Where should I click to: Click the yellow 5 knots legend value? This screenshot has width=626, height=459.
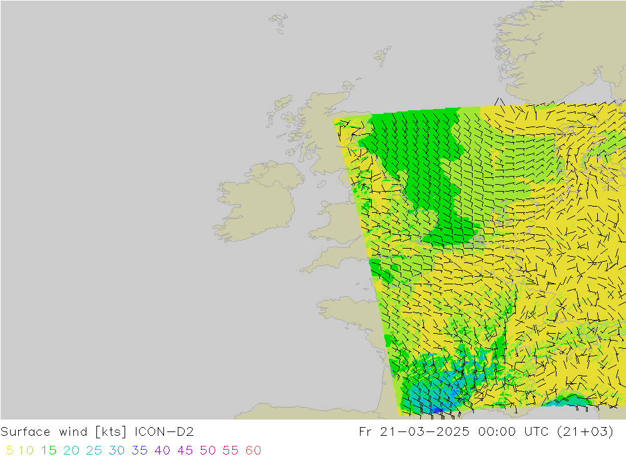pos(9,450)
